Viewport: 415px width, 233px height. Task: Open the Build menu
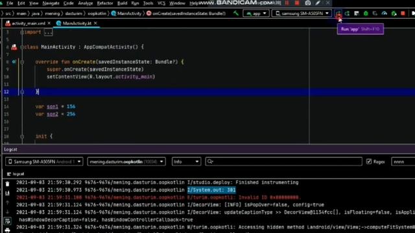[122, 3]
